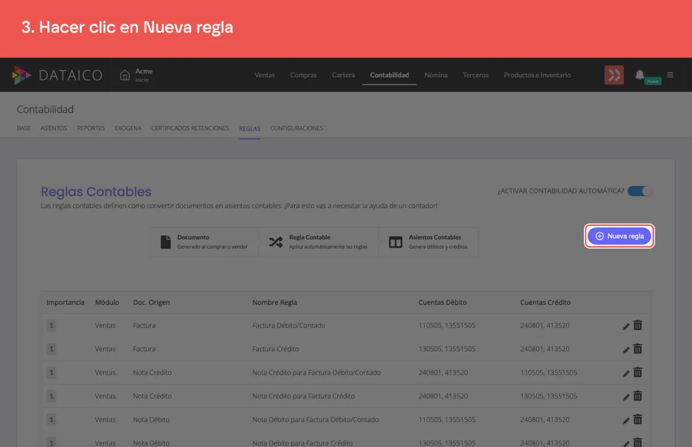Open the Ventas menu
The width and height of the screenshot is (692, 447).
pos(265,75)
